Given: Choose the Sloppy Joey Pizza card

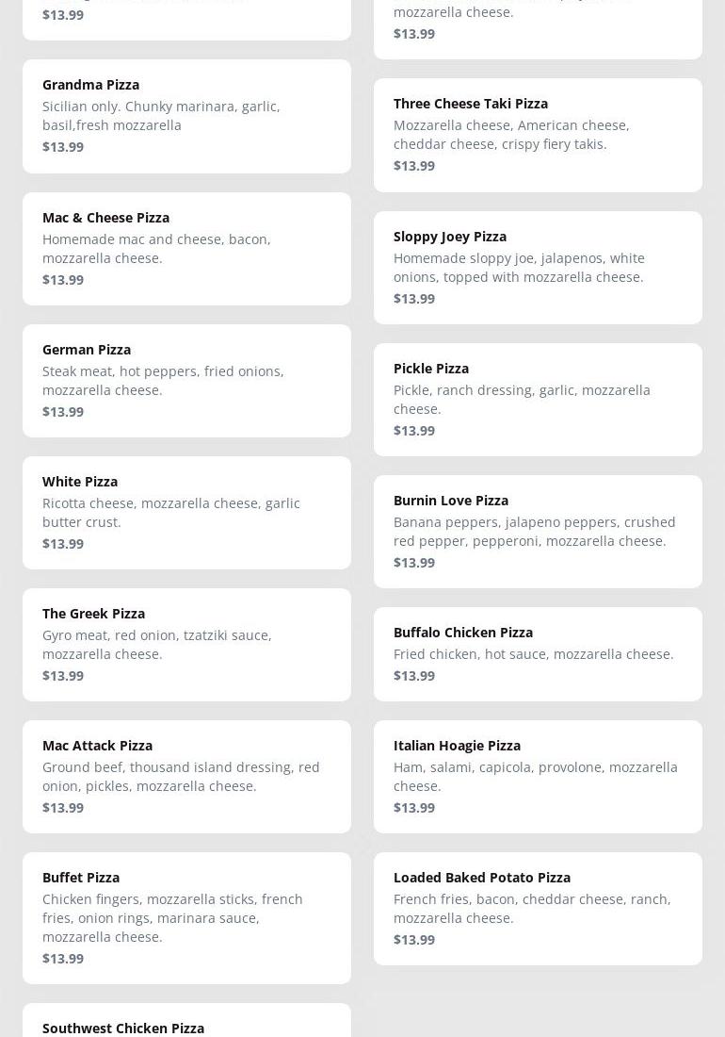Looking at the screenshot, I should point(538,268).
